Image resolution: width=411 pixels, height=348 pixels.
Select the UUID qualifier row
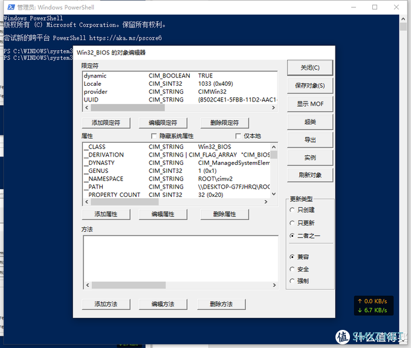tap(180, 100)
